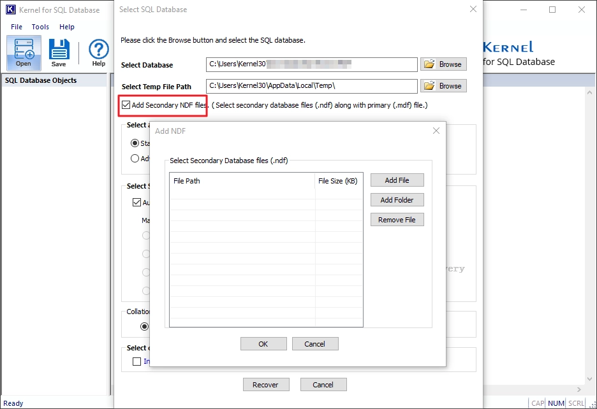Click the SCRL indicator in status bar
This screenshot has width=597, height=409.
576,403
